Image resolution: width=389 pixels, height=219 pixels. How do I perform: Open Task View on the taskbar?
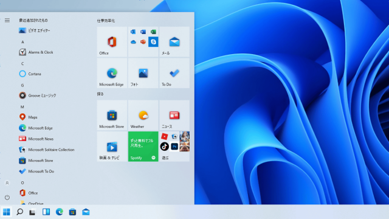(32, 212)
